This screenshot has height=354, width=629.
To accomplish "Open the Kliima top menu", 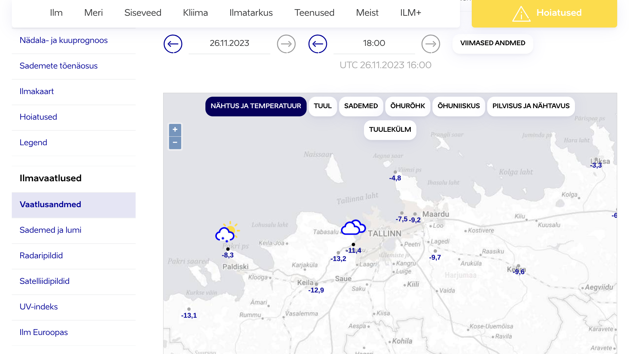I will 195,13.
